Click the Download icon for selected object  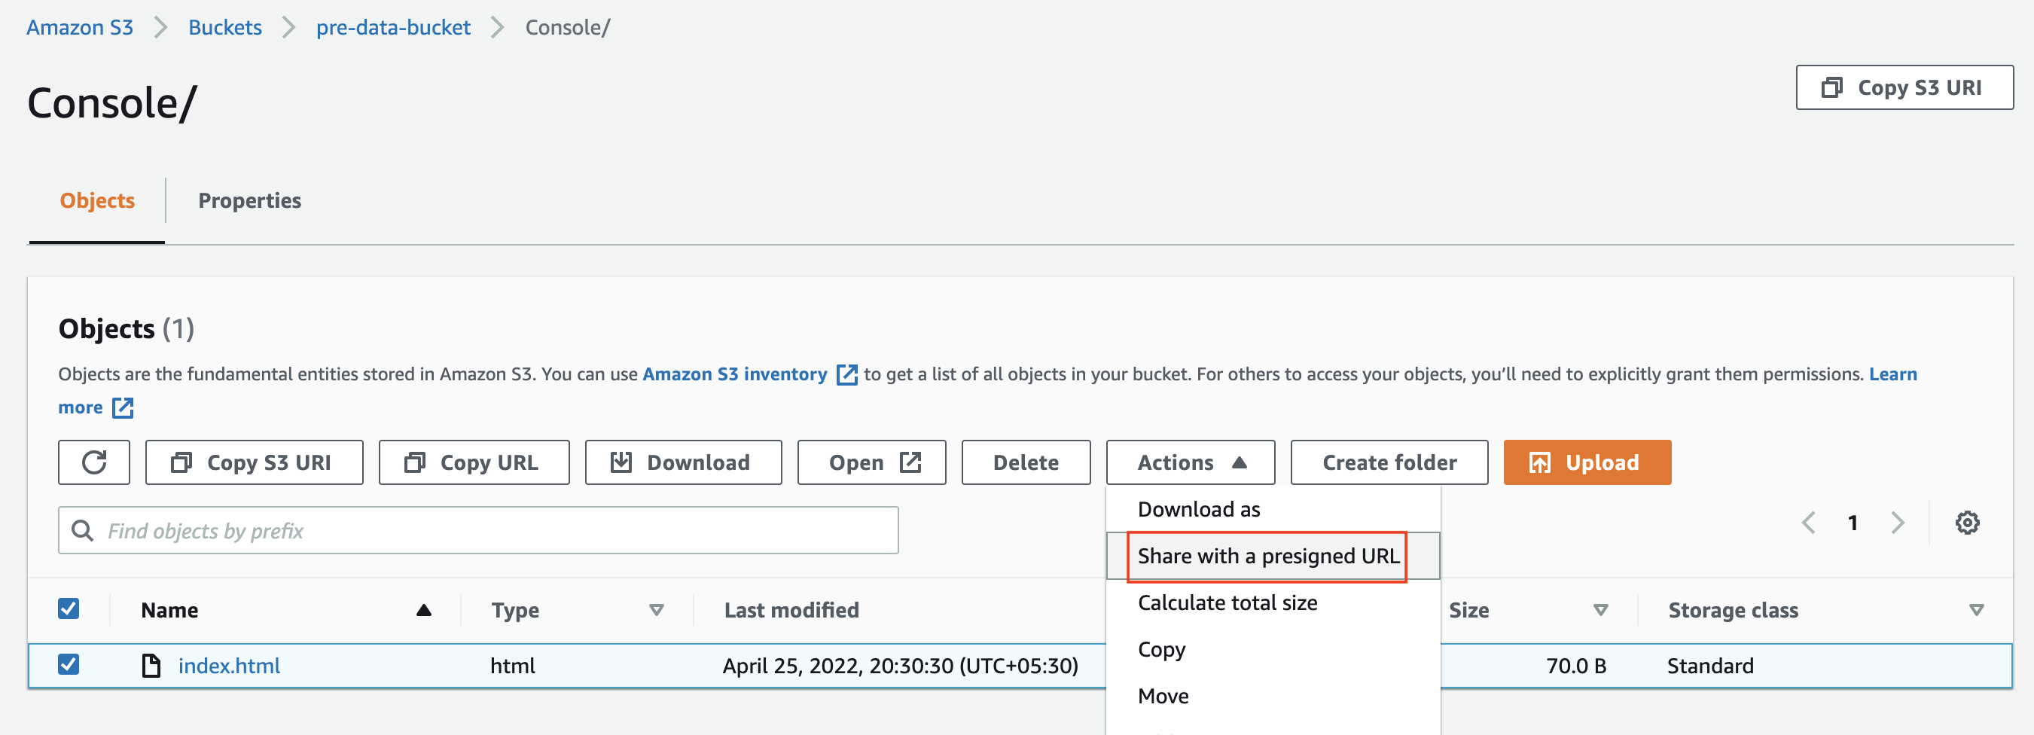[x=621, y=462]
